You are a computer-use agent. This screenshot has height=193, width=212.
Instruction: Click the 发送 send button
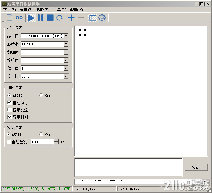[196, 168]
